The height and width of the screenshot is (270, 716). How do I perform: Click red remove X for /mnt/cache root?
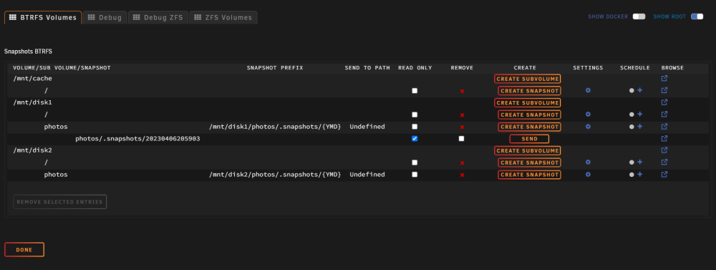point(462,91)
